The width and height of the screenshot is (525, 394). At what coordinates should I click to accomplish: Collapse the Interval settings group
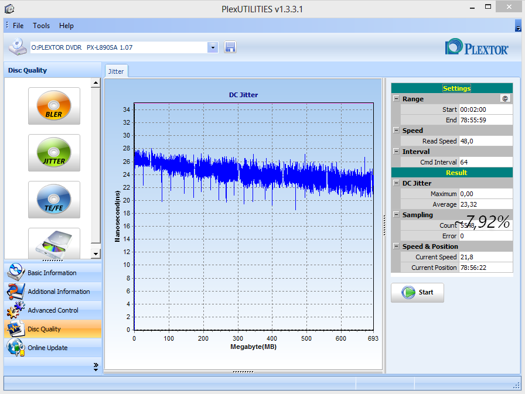tap(397, 151)
